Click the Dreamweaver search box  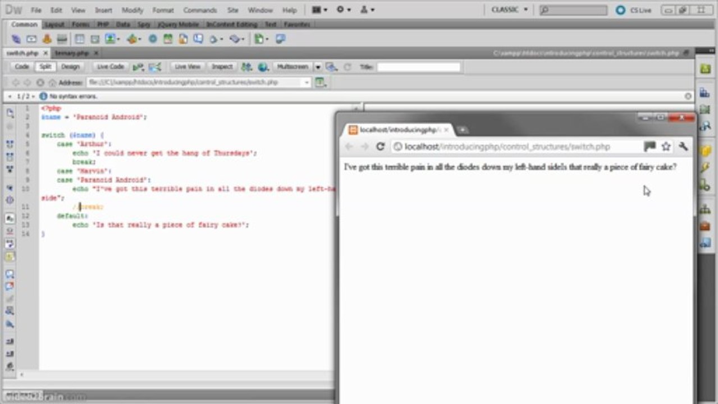pyautogui.click(x=573, y=10)
